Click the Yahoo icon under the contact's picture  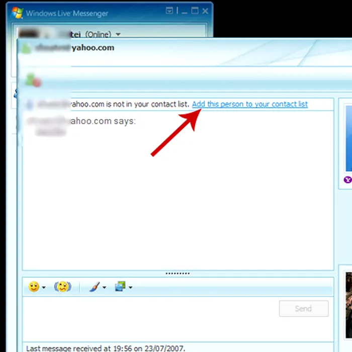(x=348, y=180)
